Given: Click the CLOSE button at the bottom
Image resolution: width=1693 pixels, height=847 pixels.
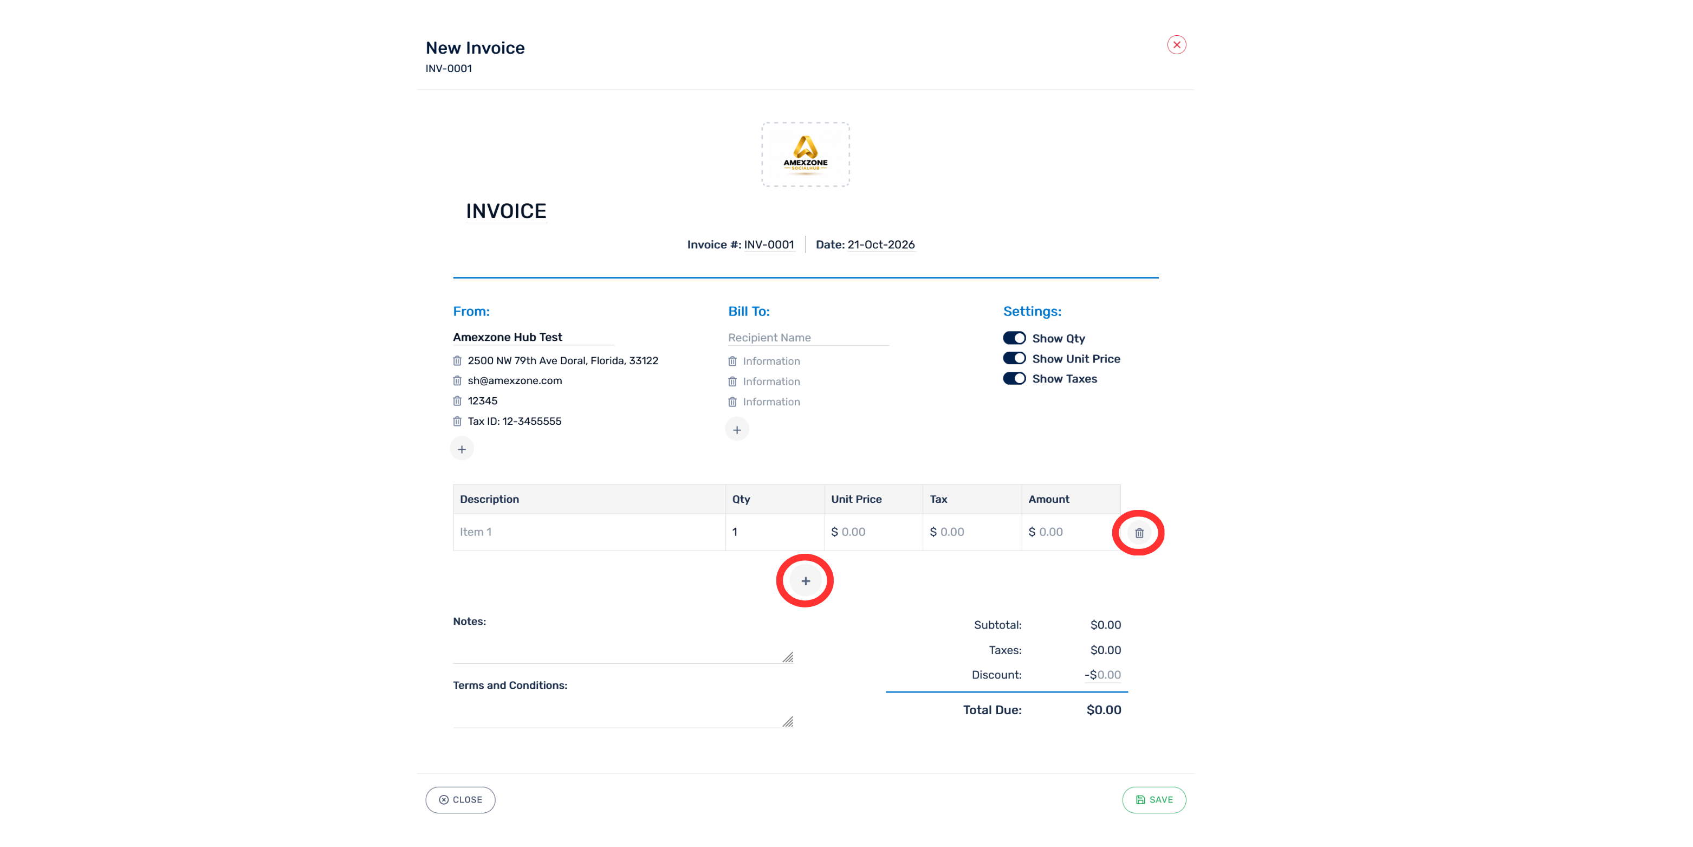Looking at the screenshot, I should [460, 800].
